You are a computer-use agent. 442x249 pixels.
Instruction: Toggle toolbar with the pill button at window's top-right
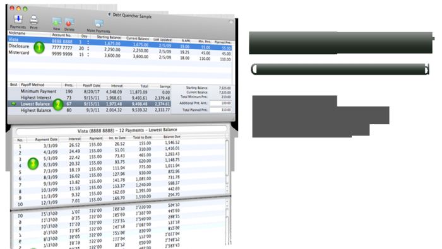click(230, 21)
